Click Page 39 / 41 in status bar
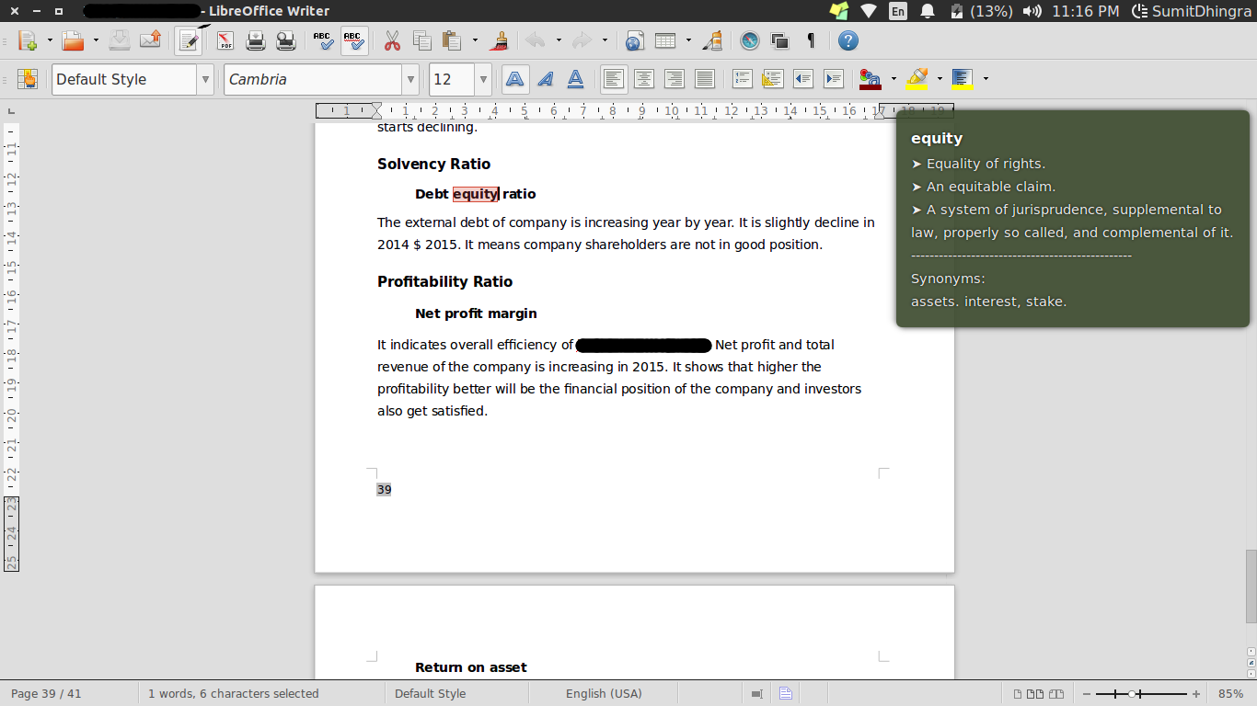The height and width of the screenshot is (706, 1257). (x=46, y=694)
